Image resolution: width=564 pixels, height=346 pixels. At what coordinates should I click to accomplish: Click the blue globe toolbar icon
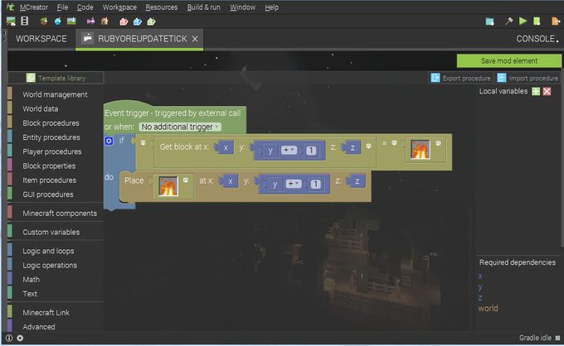coord(57,22)
